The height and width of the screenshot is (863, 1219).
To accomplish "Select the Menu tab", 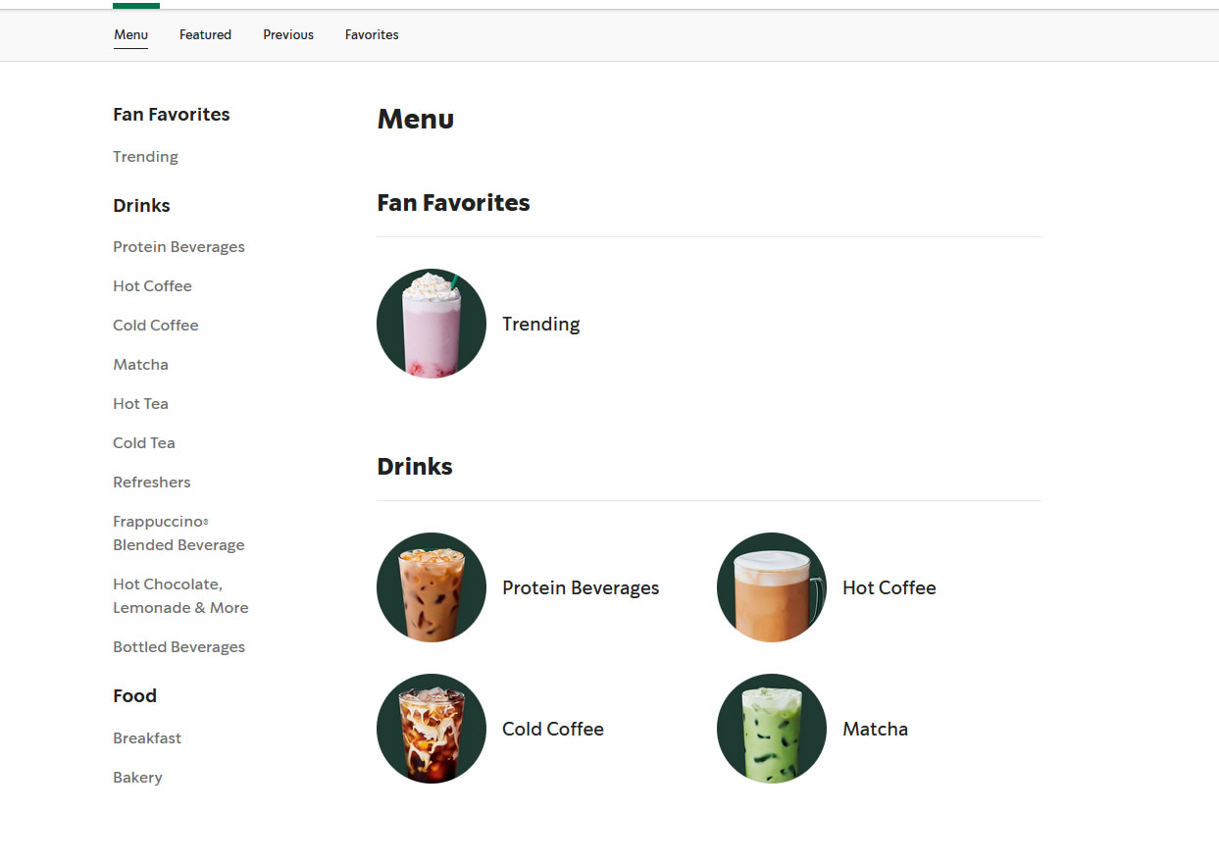I will (x=130, y=34).
